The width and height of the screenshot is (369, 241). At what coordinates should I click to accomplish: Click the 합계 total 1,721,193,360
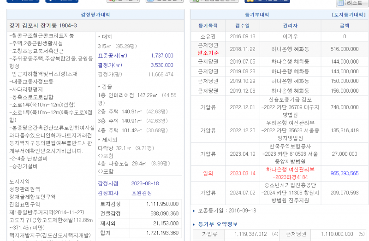162,233
